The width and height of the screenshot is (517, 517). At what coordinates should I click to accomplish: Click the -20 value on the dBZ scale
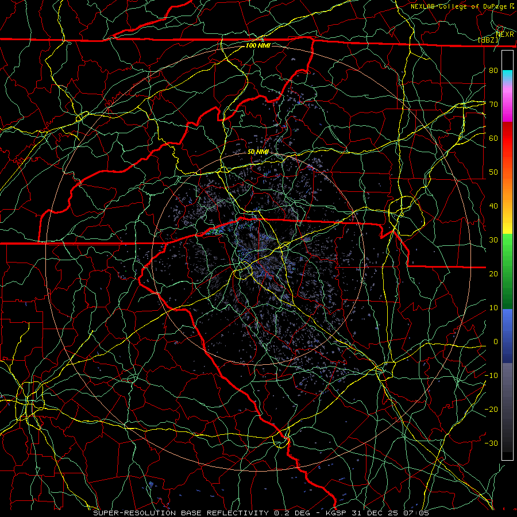(491, 409)
